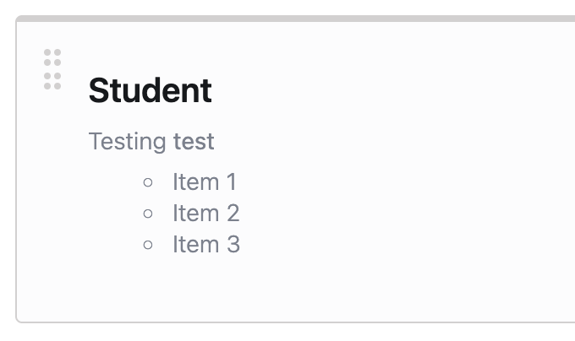The width and height of the screenshot is (575, 341).
Task: Select the "Item 3" list entry
Action: 206,245
